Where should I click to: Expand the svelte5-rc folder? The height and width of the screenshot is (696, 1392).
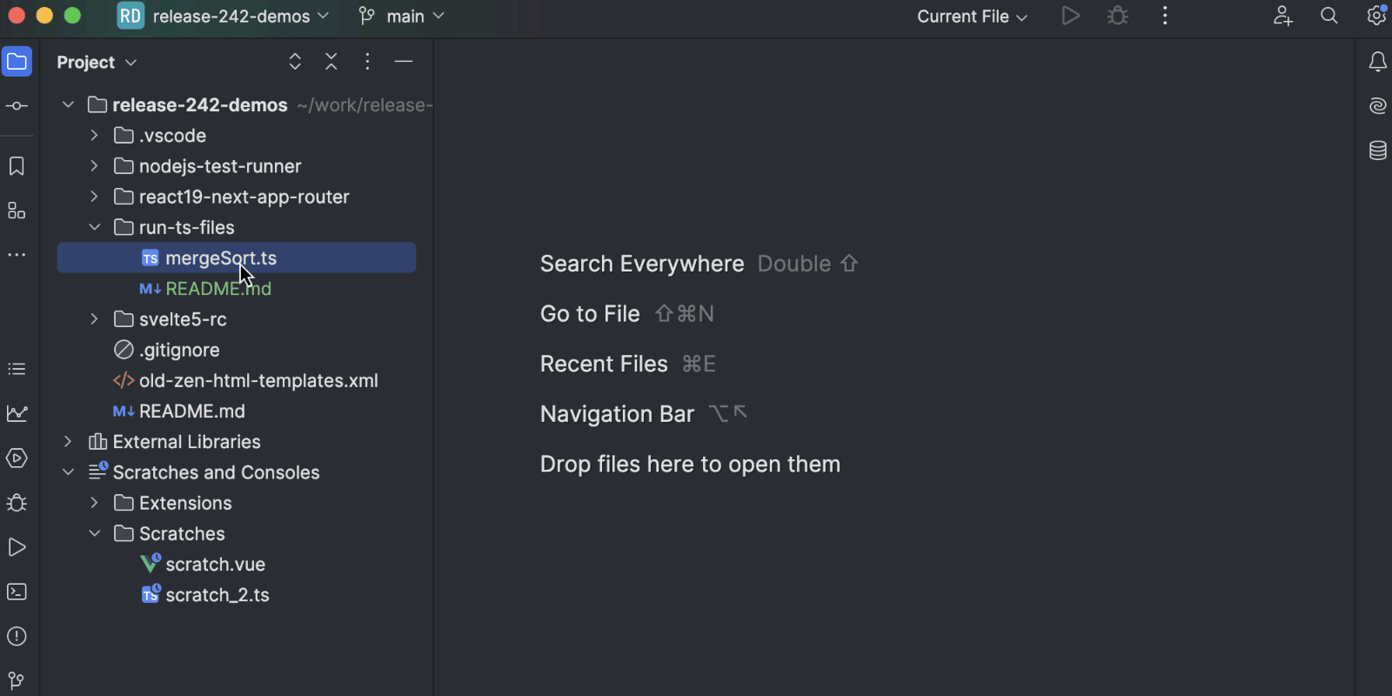click(95, 319)
